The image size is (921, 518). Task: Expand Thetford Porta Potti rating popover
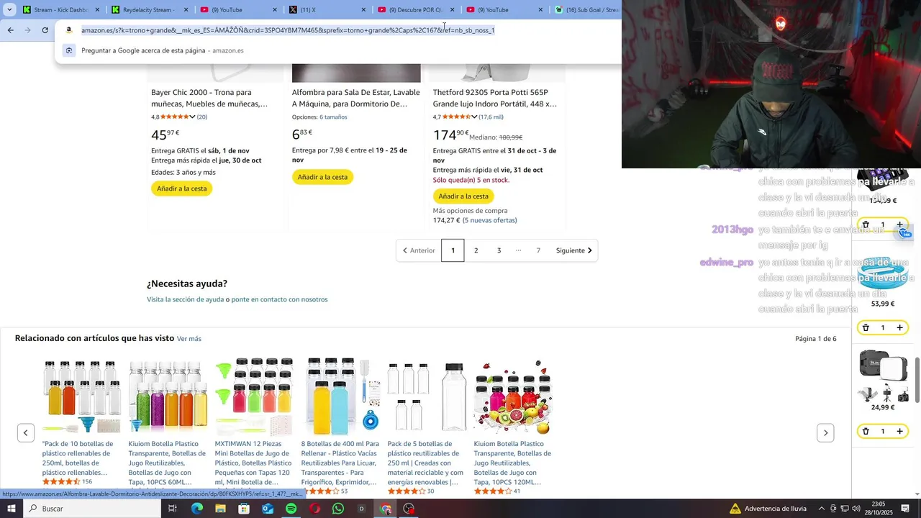tap(460, 117)
